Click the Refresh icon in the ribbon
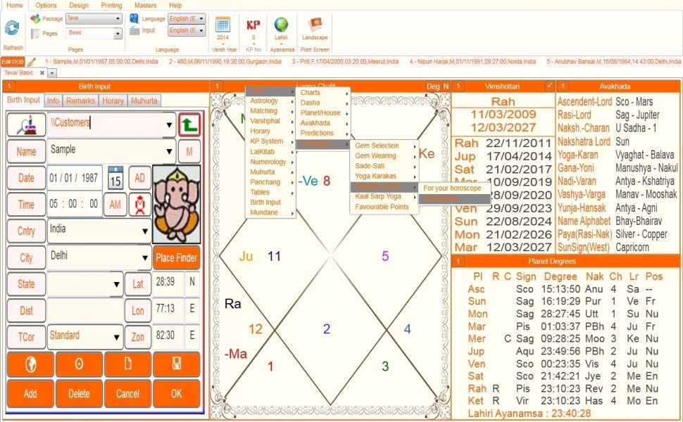This screenshot has height=422, width=683. point(12,28)
